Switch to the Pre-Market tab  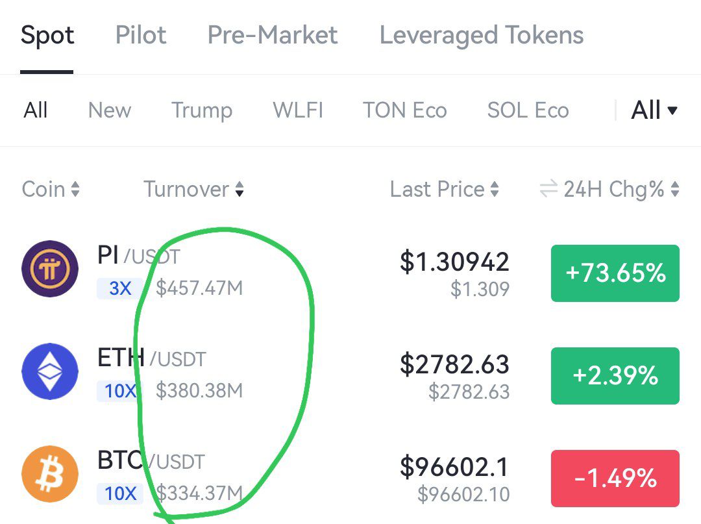[x=272, y=35]
